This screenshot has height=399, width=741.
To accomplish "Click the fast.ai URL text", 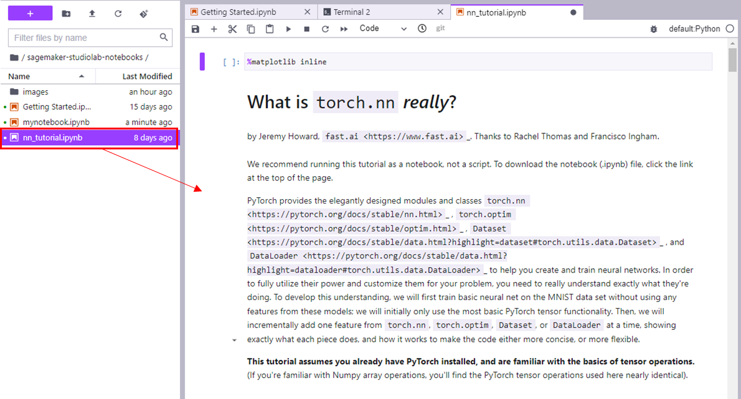I will tap(394, 136).
